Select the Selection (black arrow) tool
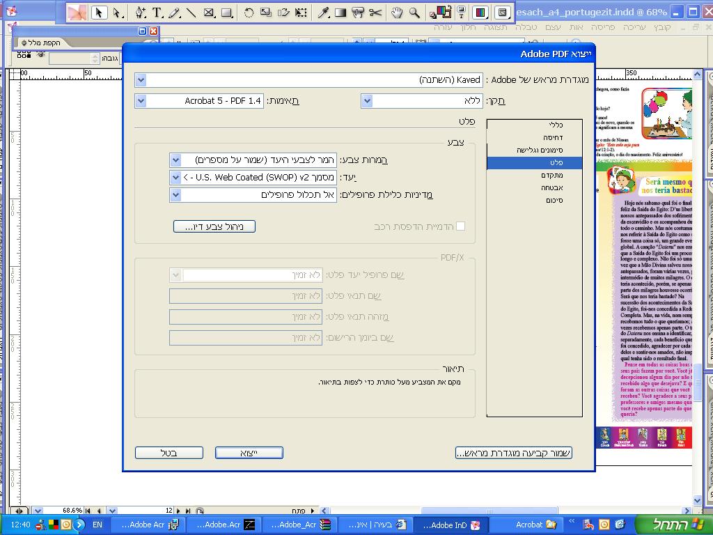This screenshot has width=713, height=535. point(99,13)
